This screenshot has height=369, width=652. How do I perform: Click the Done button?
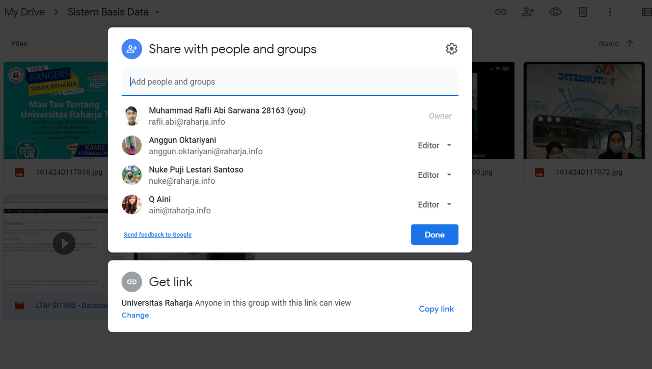click(434, 235)
